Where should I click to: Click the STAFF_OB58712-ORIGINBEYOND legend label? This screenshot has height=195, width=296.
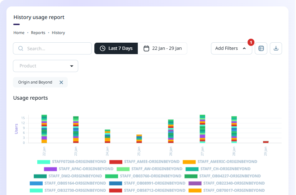pyautogui.click(x=155, y=190)
